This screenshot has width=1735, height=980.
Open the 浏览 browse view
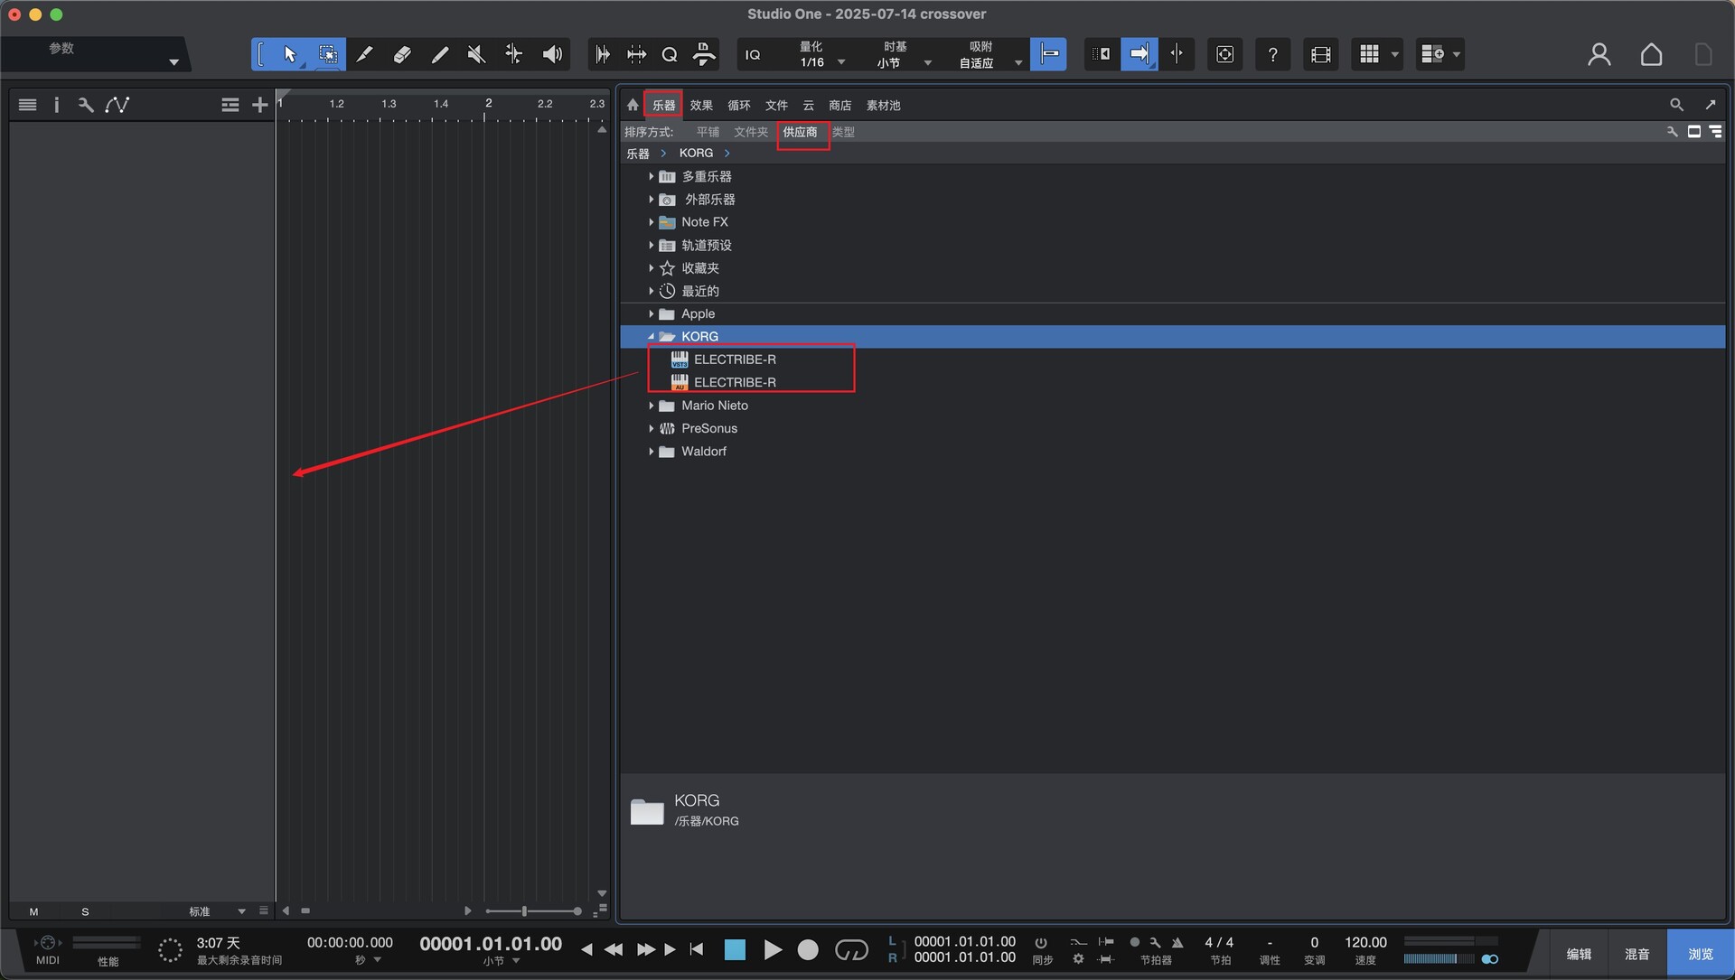[x=1700, y=954]
